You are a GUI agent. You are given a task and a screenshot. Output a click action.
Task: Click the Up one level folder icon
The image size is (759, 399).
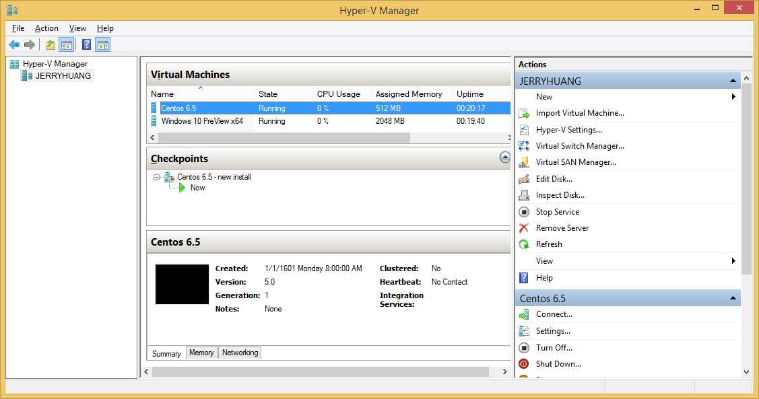[x=50, y=45]
